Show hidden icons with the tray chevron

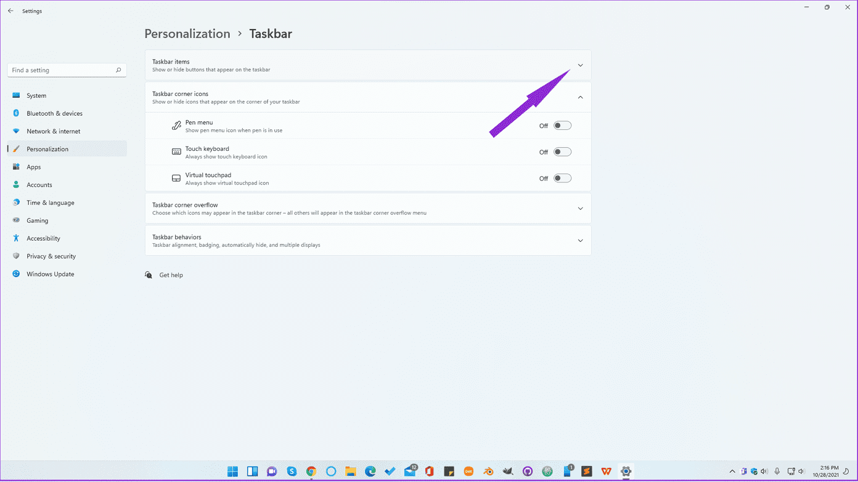tap(732, 472)
